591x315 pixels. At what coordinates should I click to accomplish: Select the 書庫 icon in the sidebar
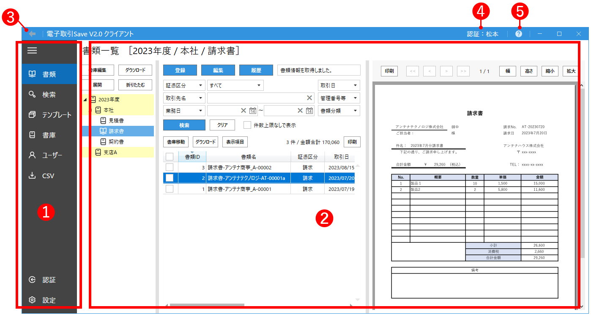click(47, 135)
